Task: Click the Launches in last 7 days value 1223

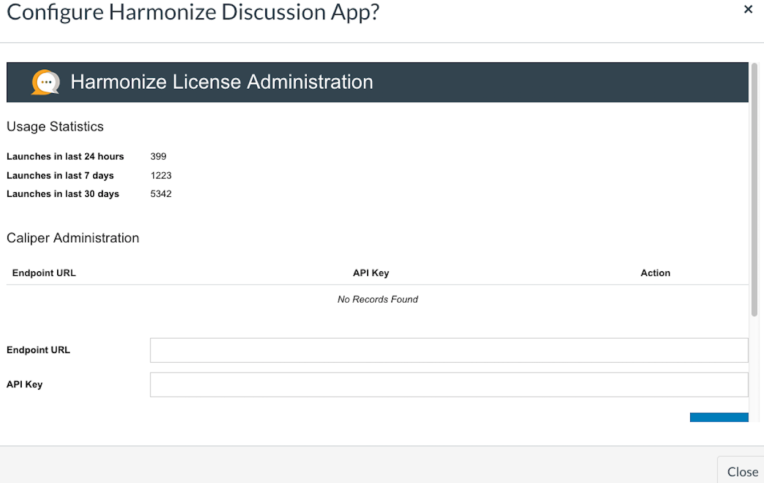Action: pos(161,175)
